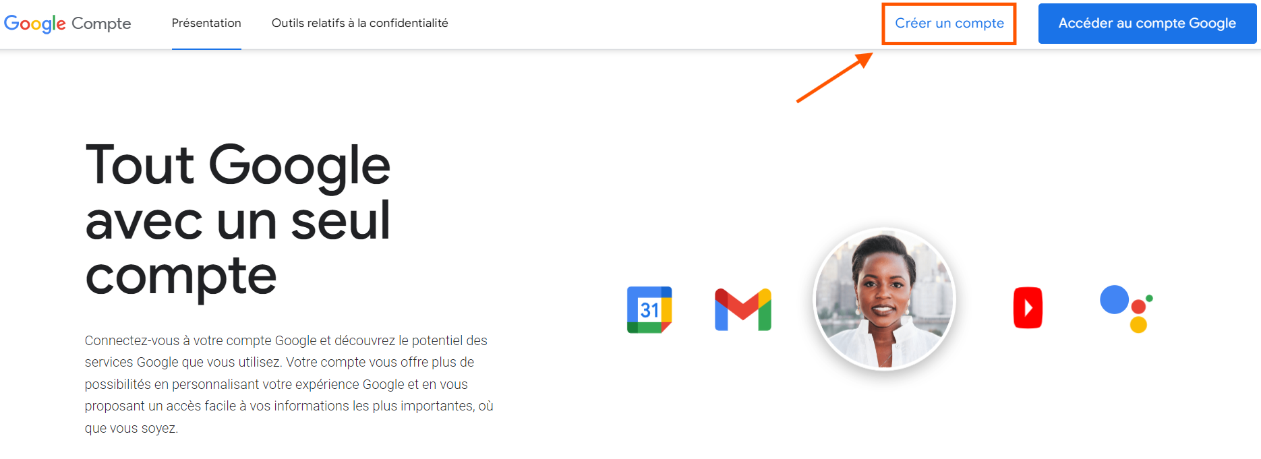1261x459 pixels.
Task: Click the Google Assistant dots icon
Action: point(1126,309)
